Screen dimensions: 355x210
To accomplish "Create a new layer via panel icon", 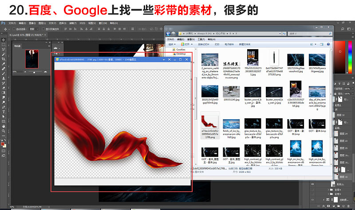I will coord(343,206).
